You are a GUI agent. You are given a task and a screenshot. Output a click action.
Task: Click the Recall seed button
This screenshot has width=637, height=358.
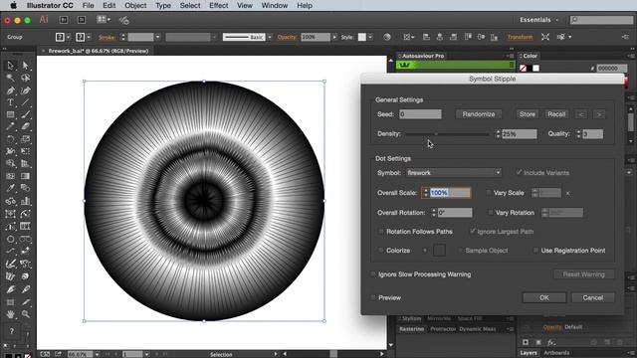556,114
